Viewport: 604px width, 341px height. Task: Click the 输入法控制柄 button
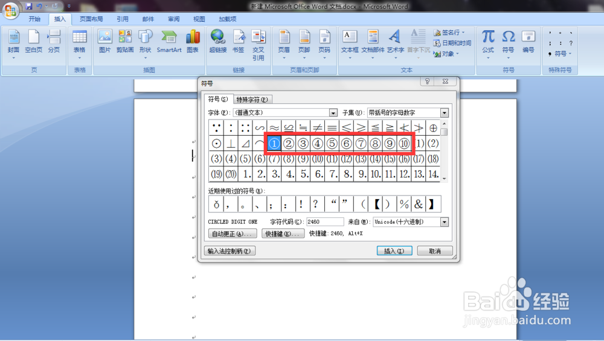[230, 251]
